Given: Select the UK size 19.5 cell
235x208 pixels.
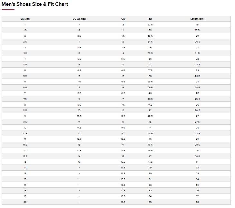Looking at the screenshot, I should (123, 202).
